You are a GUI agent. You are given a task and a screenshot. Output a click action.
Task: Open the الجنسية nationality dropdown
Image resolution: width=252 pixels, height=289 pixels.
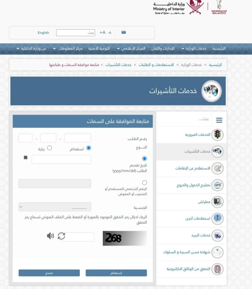pyautogui.click(x=55, y=207)
